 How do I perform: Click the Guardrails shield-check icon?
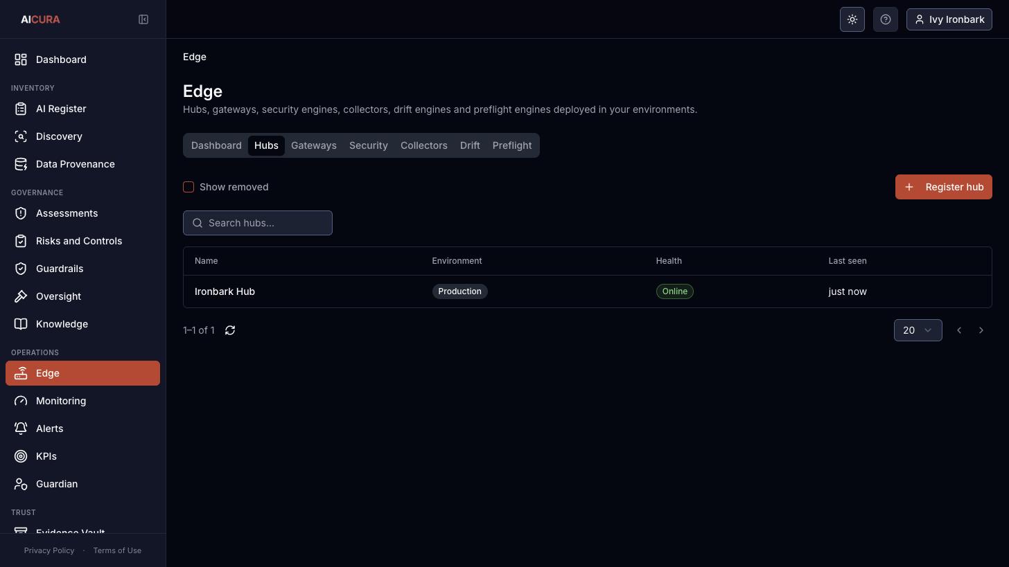point(21,269)
